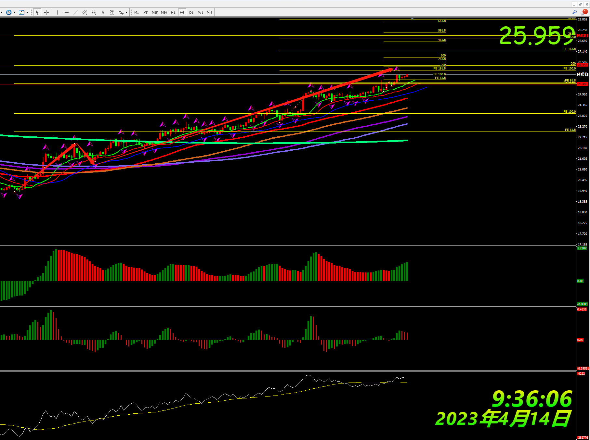The width and height of the screenshot is (590, 440).
Task: Expand the arrows objects dropdown
Action: (126, 13)
